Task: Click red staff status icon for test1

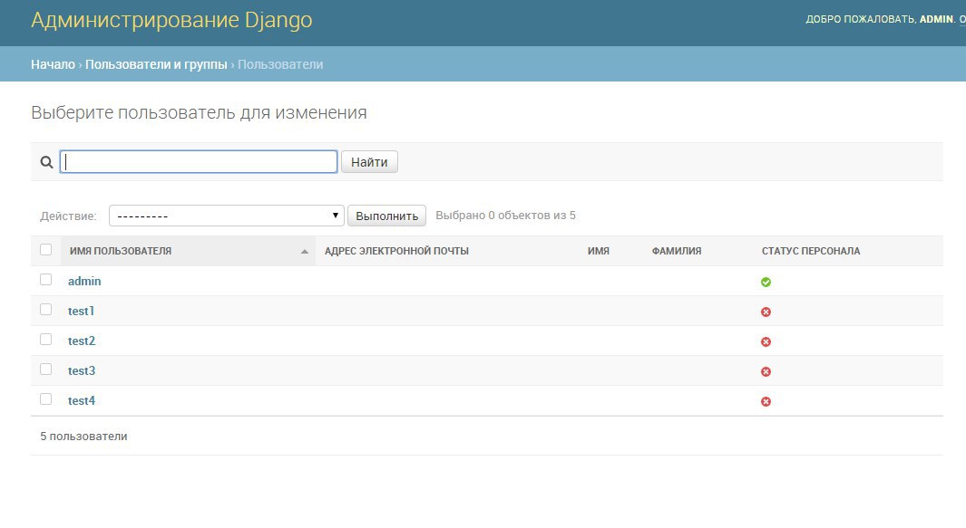Action: coord(766,312)
